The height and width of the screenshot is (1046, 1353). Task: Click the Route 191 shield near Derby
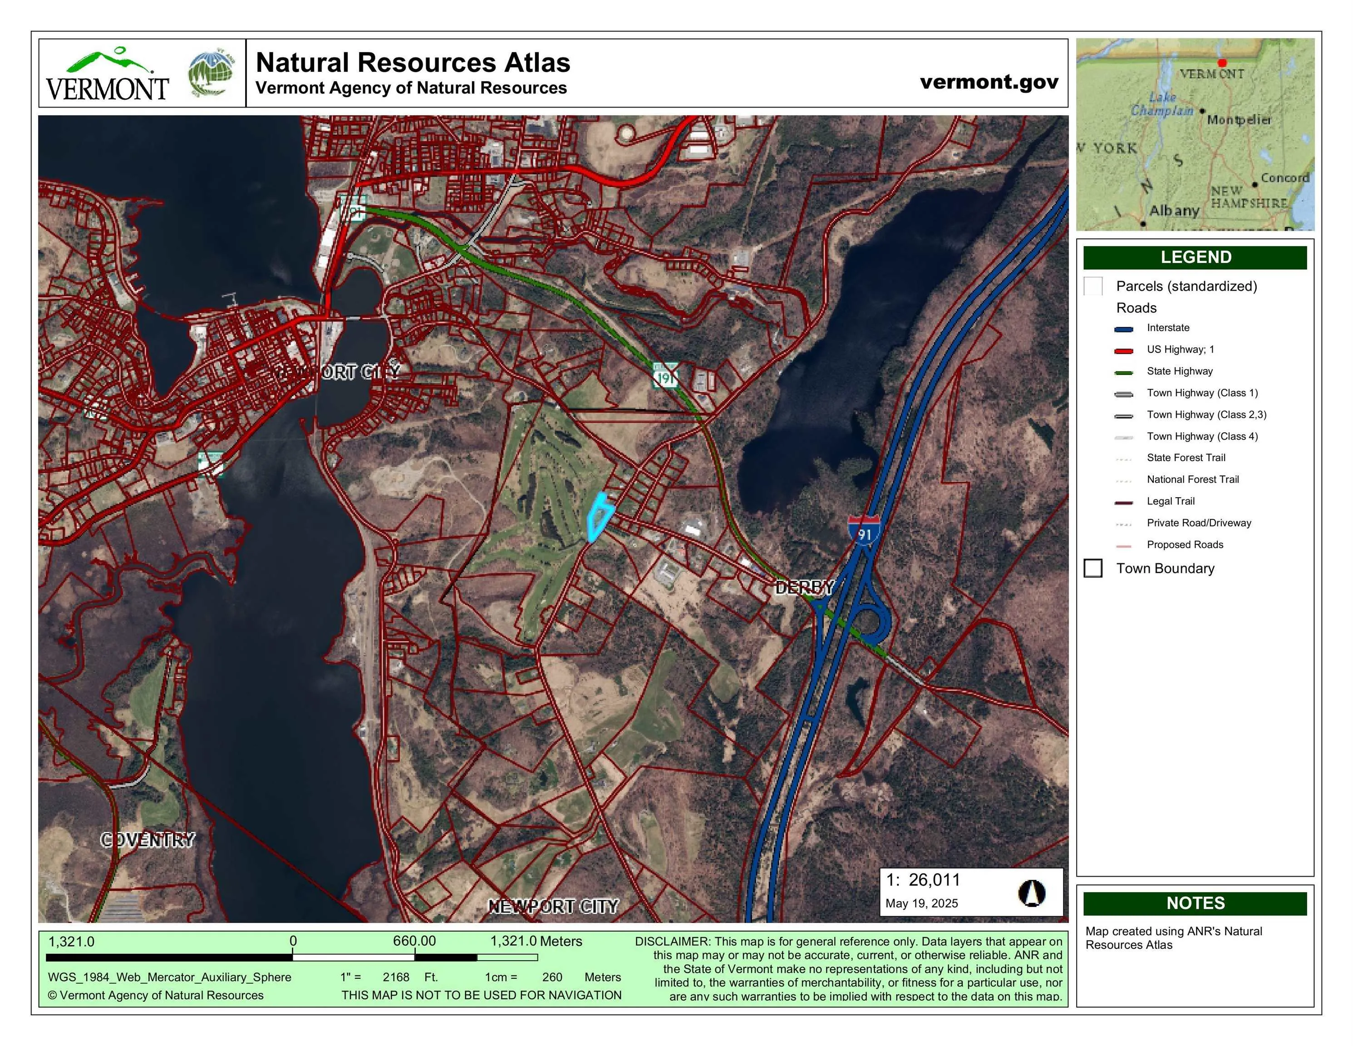pos(665,376)
